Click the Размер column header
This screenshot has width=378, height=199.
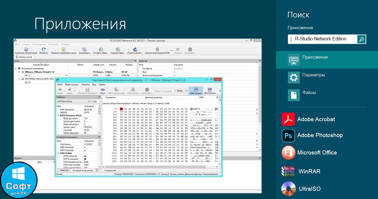point(129,65)
